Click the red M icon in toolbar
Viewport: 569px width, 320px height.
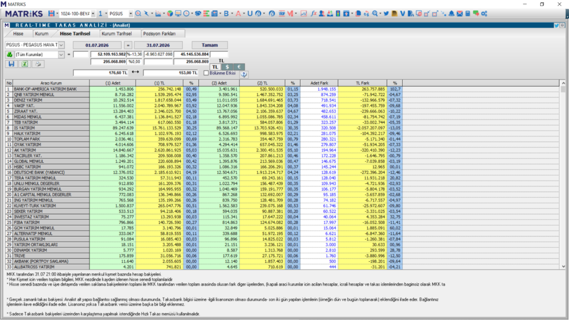(x=290, y=13)
